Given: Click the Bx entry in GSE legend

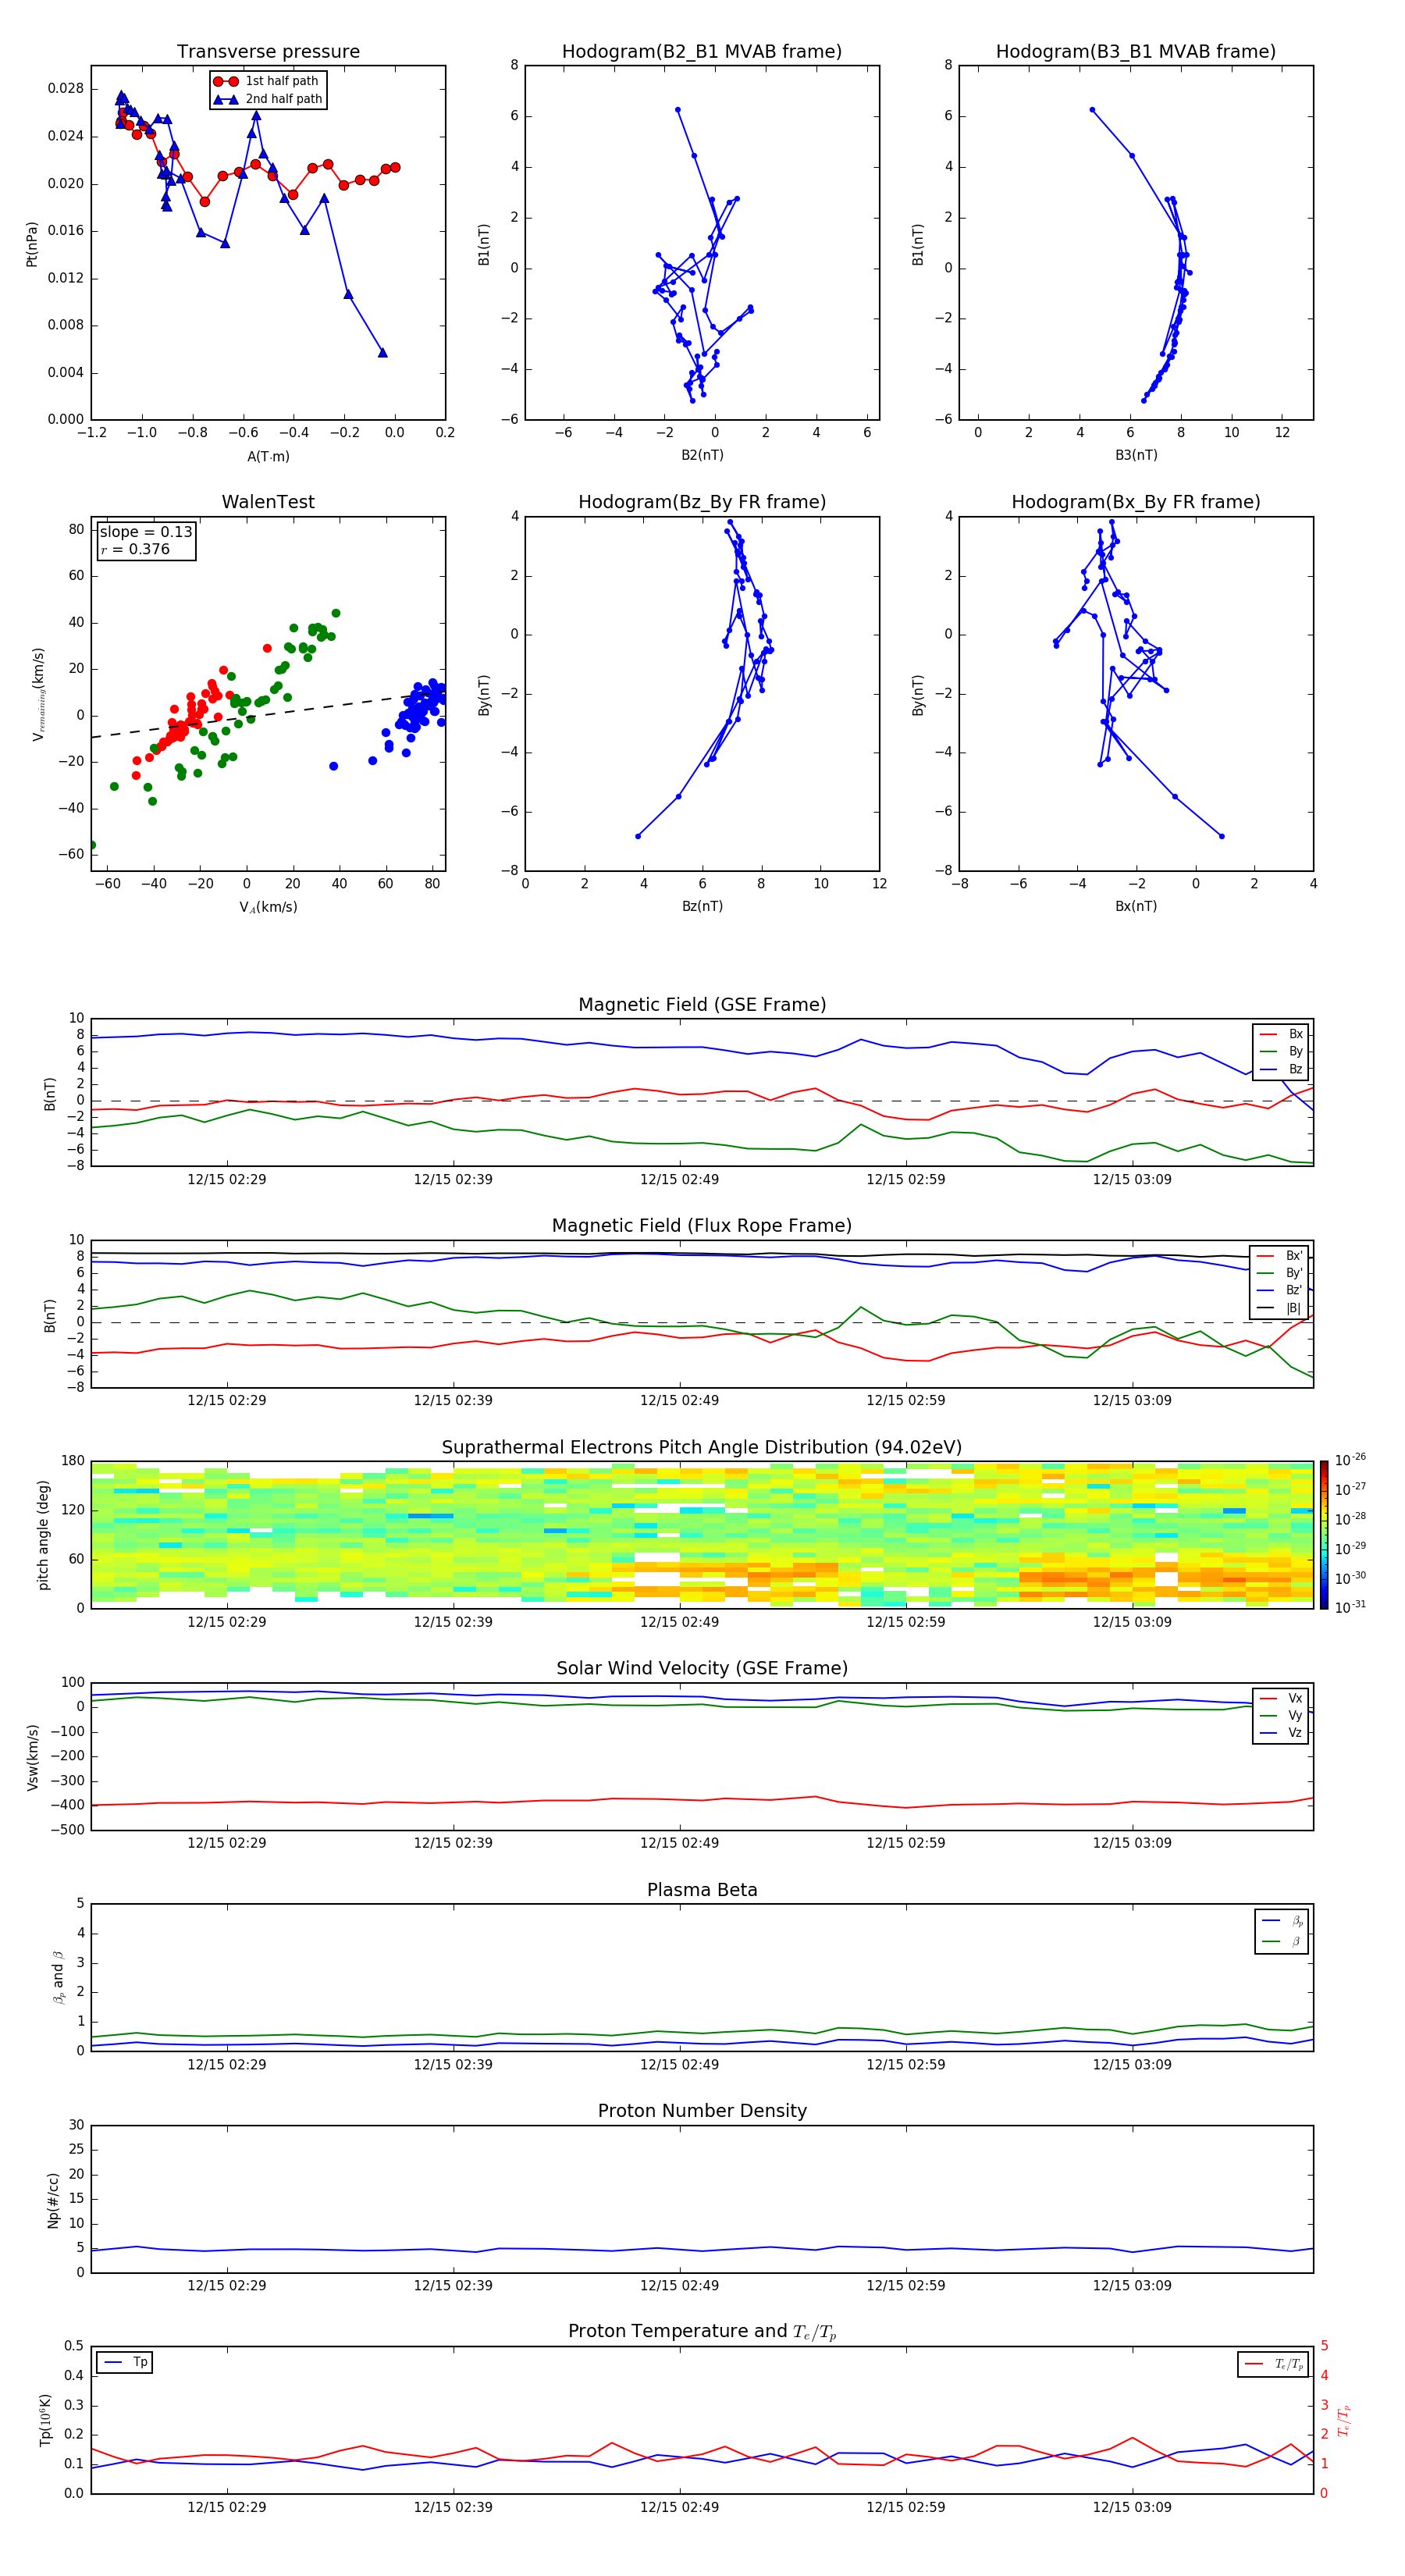Looking at the screenshot, I should click(x=1282, y=1034).
